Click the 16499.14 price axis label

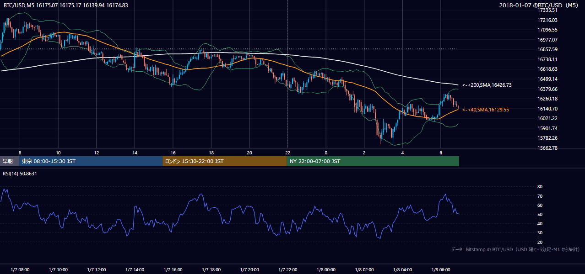[x=547, y=79]
